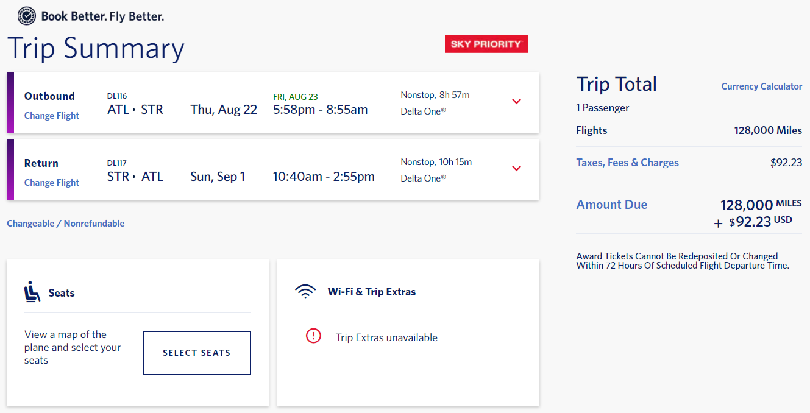Change the Outbound flight
Image resolution: width=810 pixels, height=413 pixels.
(x=52, y=116)
